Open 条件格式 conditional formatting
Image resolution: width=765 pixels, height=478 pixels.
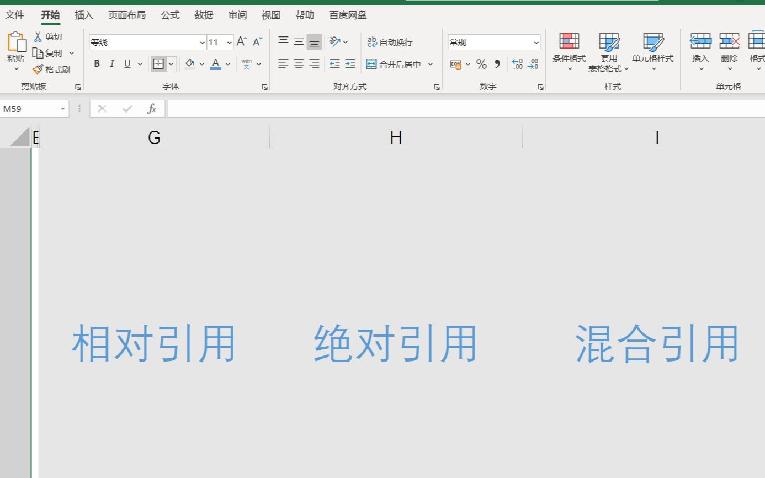(569, 52)
